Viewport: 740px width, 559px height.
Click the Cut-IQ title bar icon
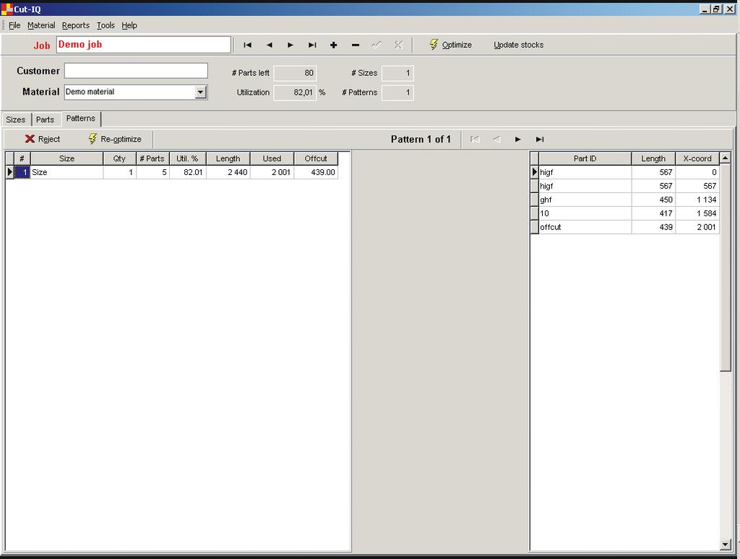point(7,9)
